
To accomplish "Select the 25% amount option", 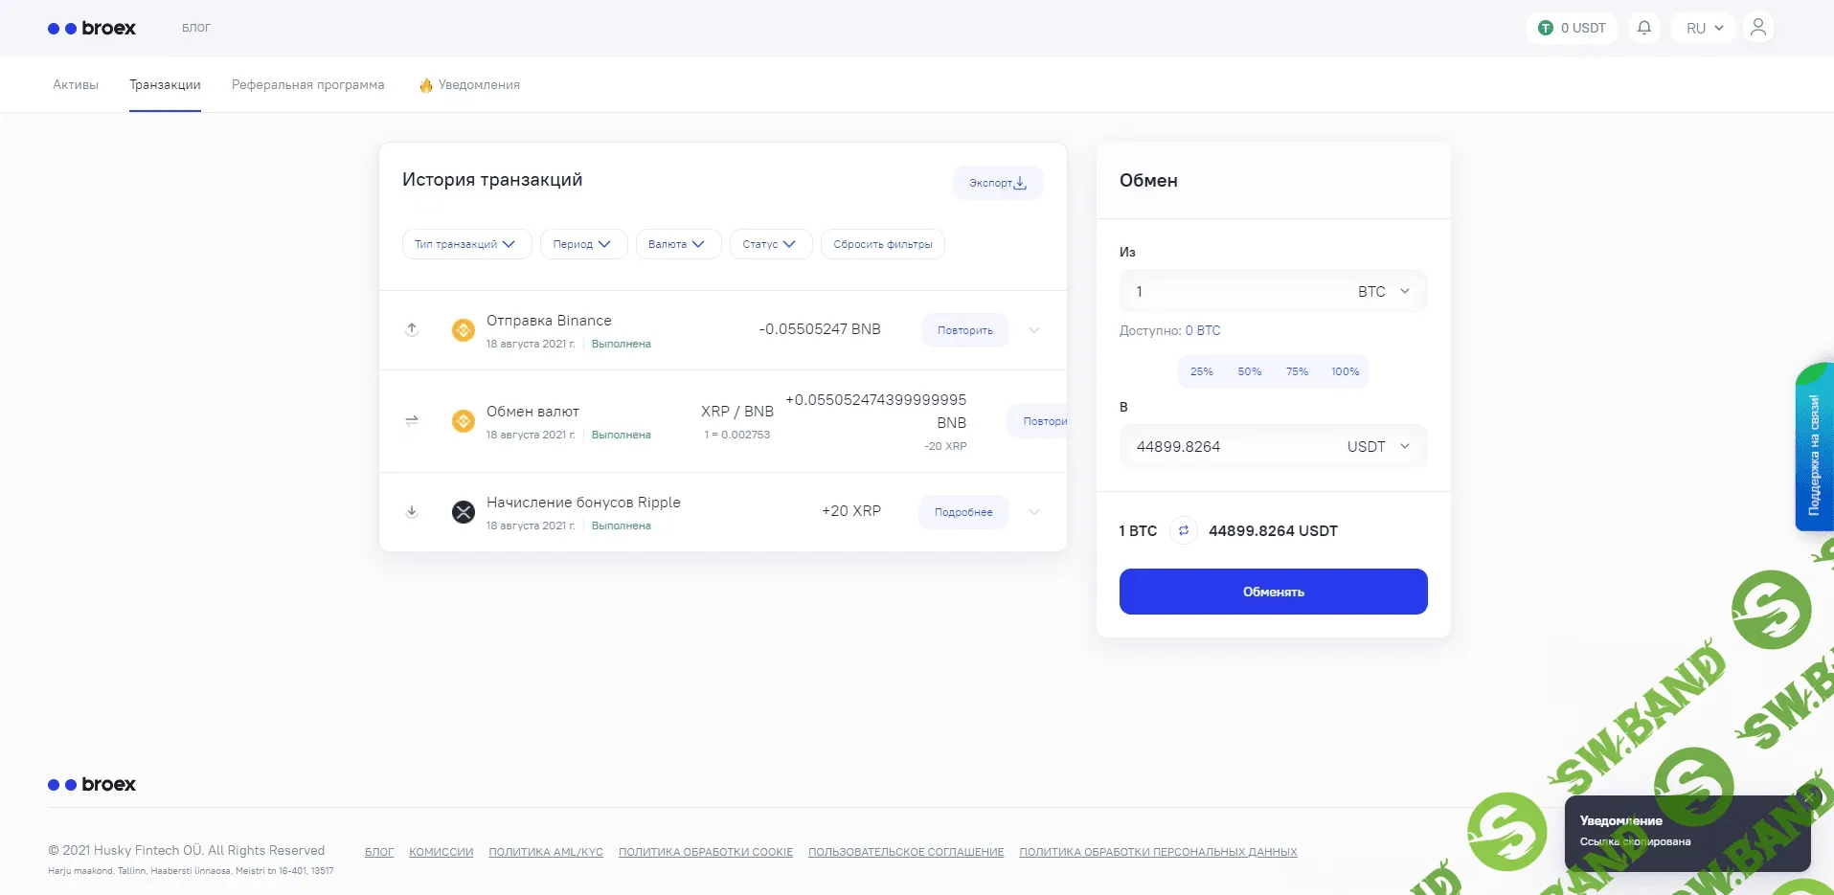I will [x=1201, y=371].
